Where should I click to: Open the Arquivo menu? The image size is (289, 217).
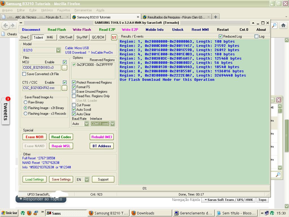[7, 10]
